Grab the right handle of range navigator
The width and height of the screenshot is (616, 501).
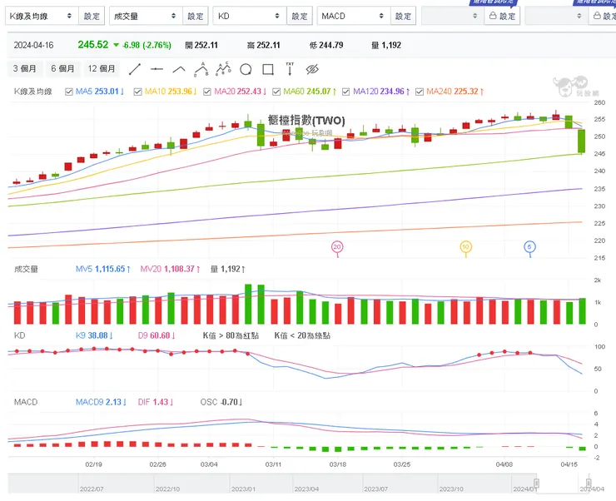pos(588,483)
